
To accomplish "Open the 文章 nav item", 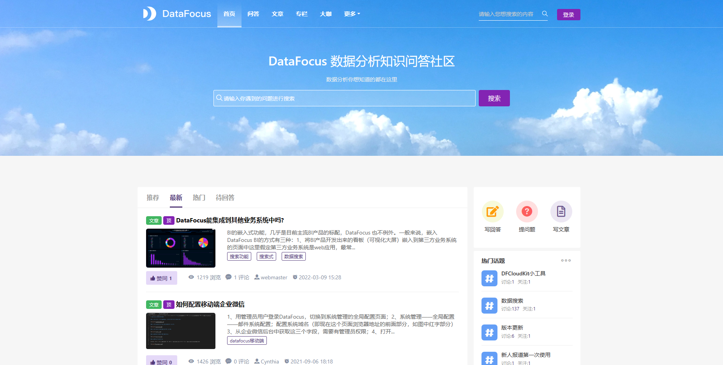I will [x=278, y=14].
